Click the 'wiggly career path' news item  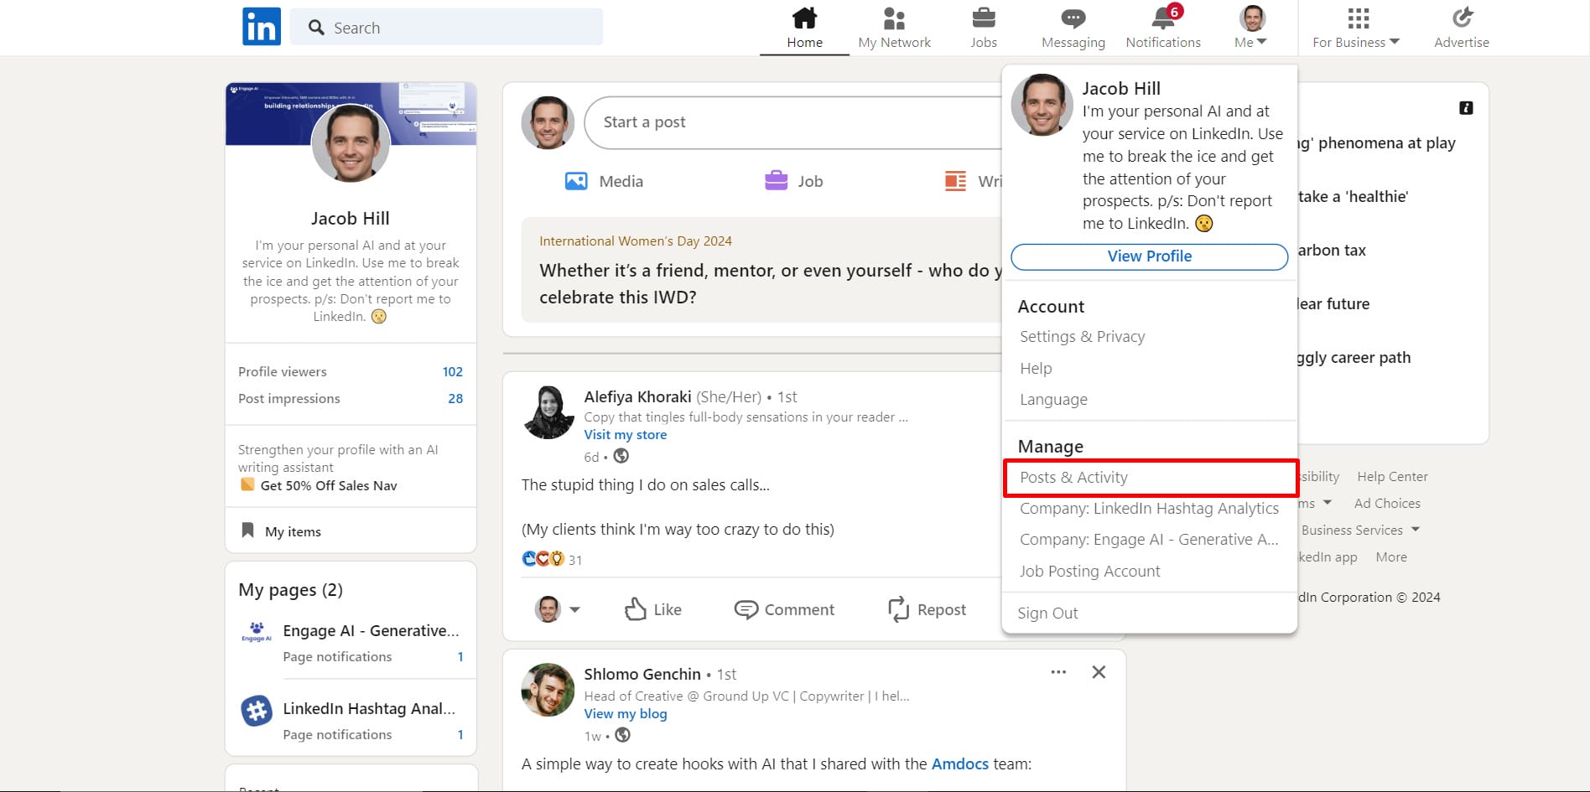pos(1354,357)
